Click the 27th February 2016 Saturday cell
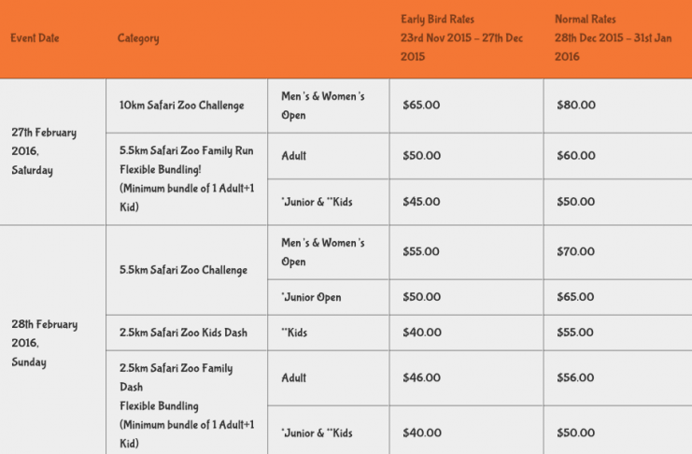 point(44,151)
